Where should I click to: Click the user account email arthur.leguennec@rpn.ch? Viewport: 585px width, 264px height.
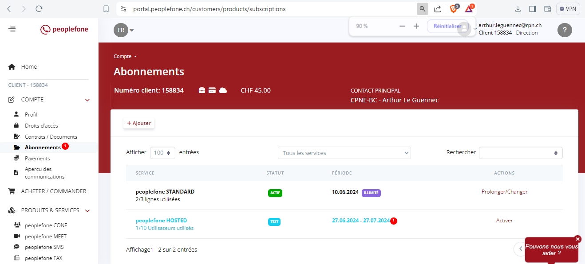510,25
